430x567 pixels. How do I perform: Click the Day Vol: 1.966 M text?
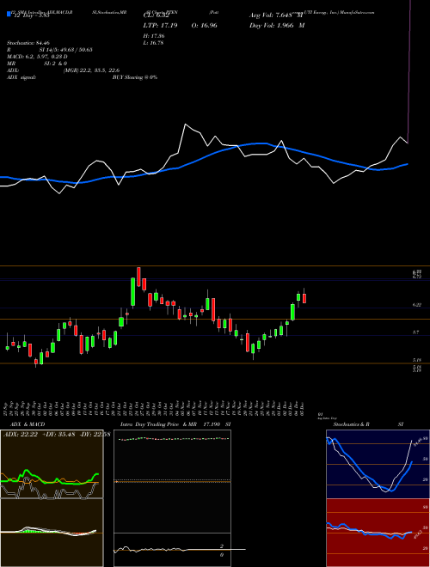click(277, 26)
